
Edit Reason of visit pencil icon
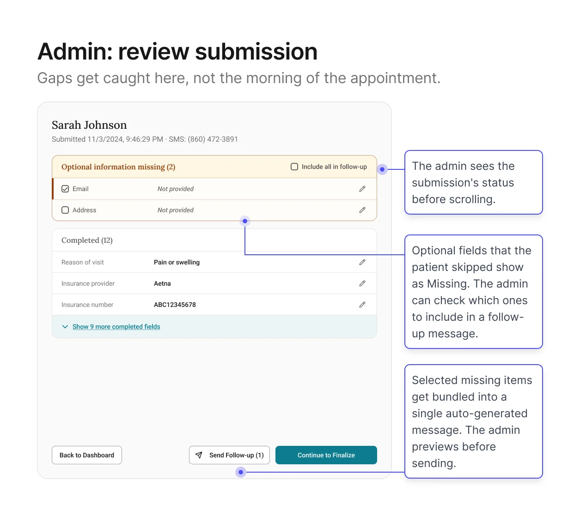[362, 262]
